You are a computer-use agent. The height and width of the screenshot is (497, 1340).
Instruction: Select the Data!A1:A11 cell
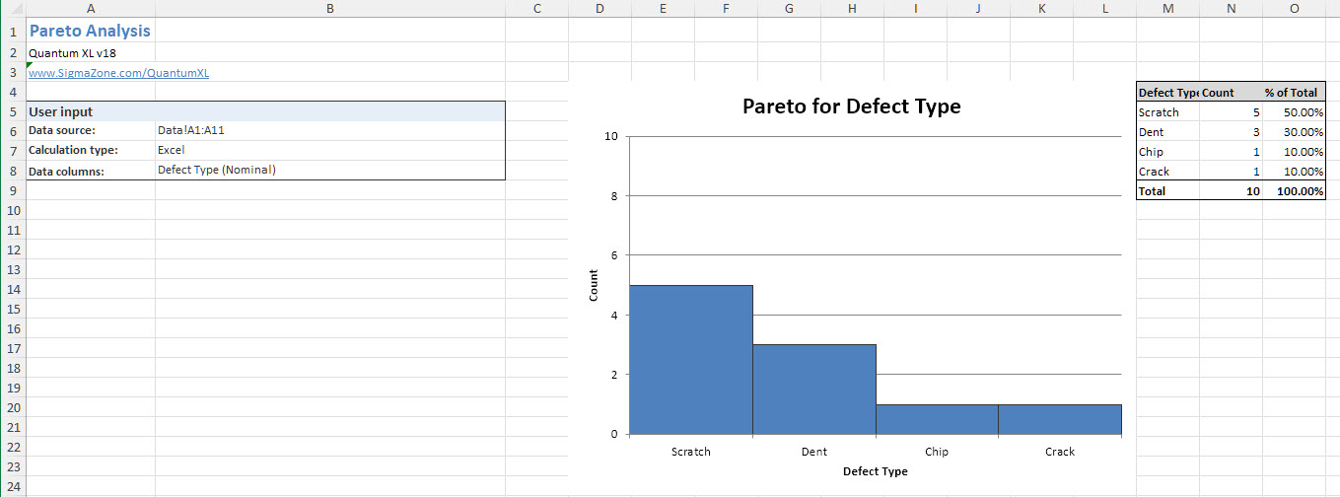[x=329, y=130]
